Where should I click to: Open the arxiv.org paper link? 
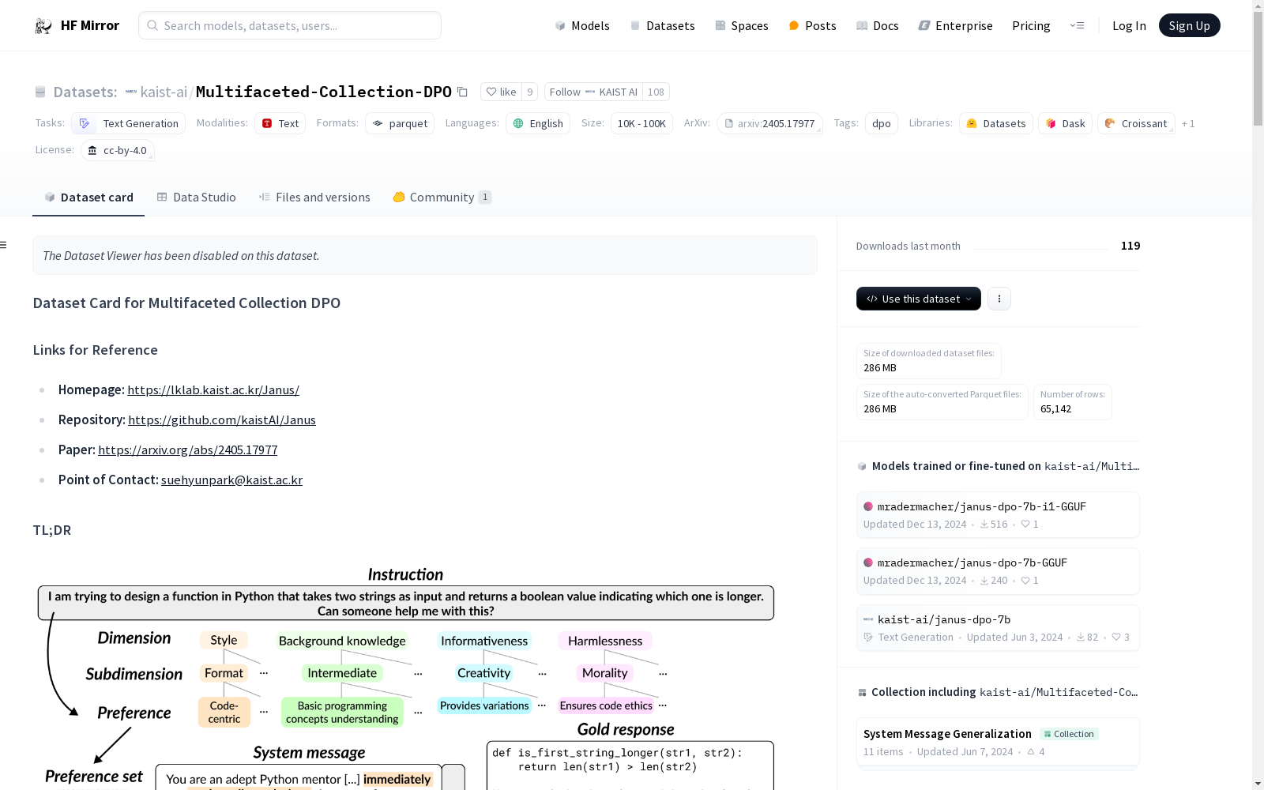pyautogui.click(x=188, y=450)
